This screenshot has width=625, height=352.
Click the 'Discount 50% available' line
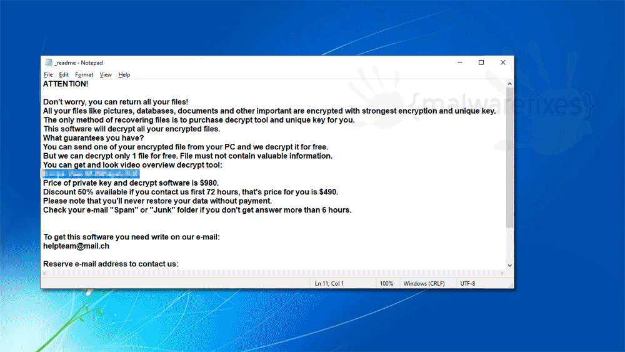pos(191,192)
